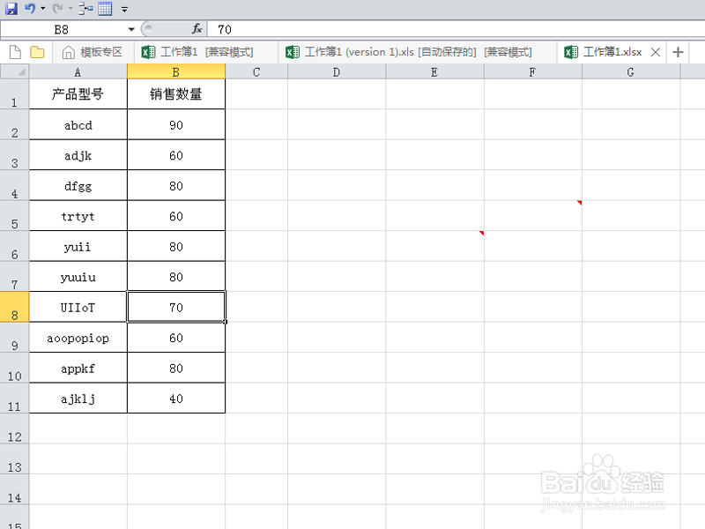This screenshot has height=529, width=705.
Task: Select row 10 header
Action: click(15, 368)
